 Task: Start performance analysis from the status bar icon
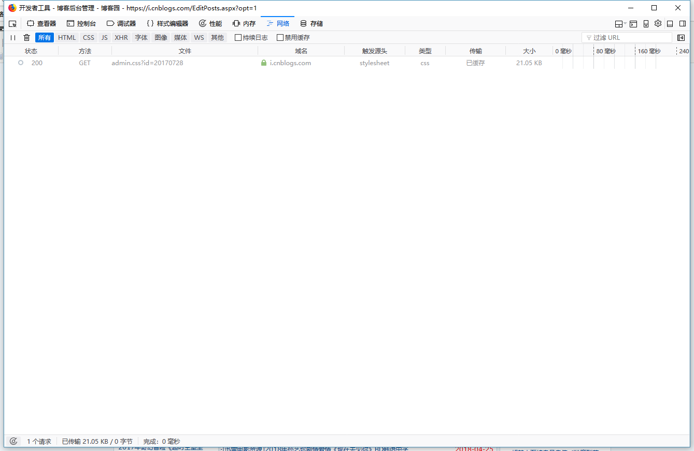coord(13,441)
